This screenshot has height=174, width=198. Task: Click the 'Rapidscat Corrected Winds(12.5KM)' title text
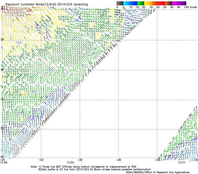pos(31,5)
